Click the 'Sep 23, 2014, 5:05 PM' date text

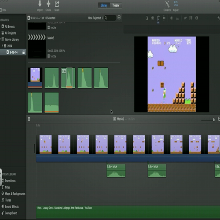tap(56, 51)
